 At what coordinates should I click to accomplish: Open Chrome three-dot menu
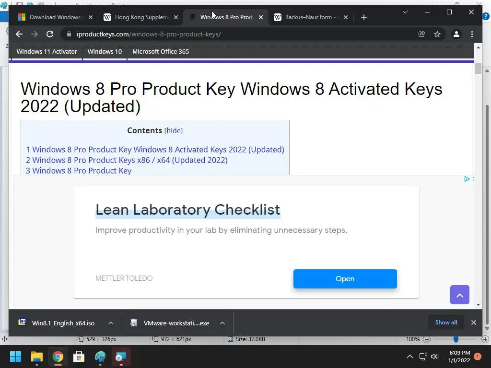click(472, 34)
